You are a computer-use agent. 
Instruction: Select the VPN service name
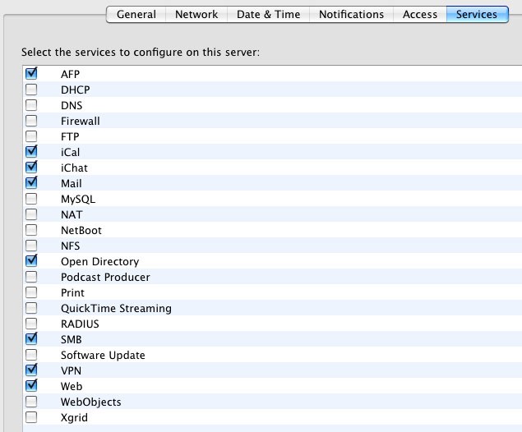(71, 371)
